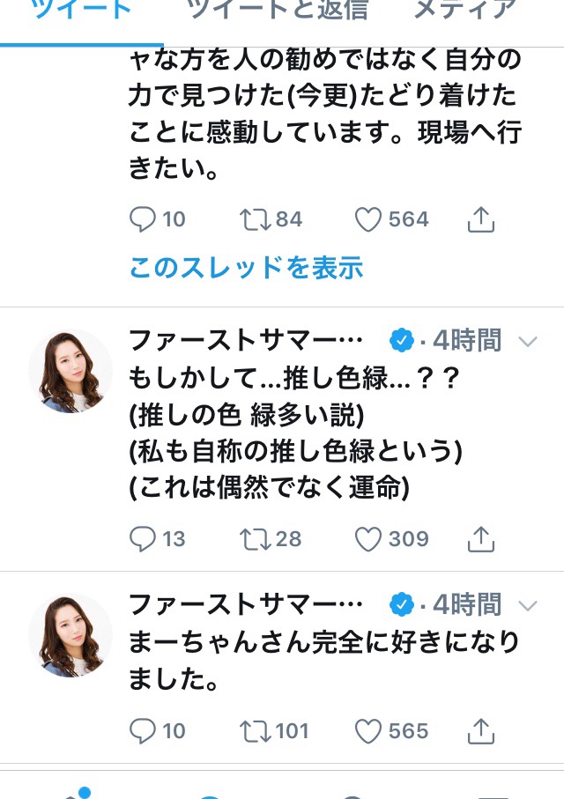564x799 pixels.
Task: Share the 推し色緑 tweet
Action: (481, 539)
